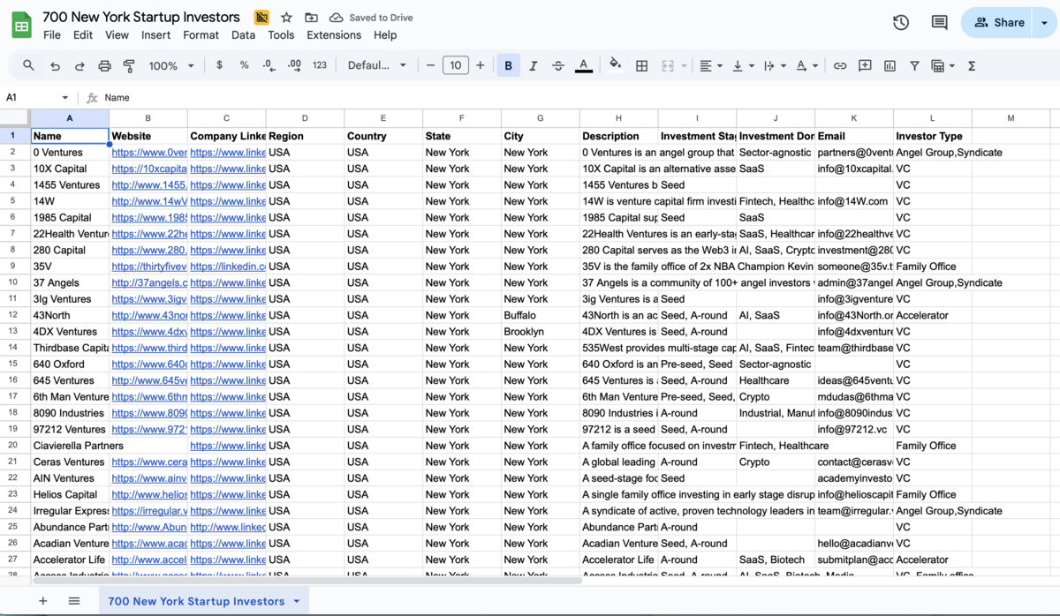Select the paint format tool

(x=129, y=65)
